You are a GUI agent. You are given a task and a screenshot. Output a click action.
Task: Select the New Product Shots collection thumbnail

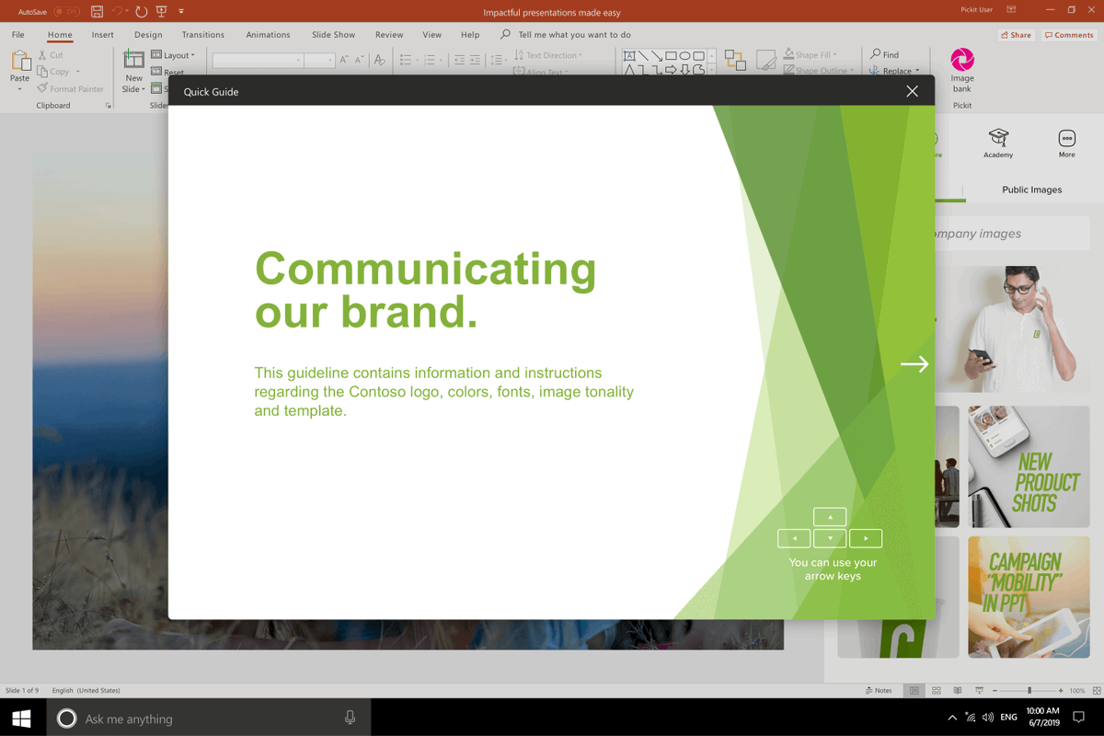click(x=1029, y=466)
